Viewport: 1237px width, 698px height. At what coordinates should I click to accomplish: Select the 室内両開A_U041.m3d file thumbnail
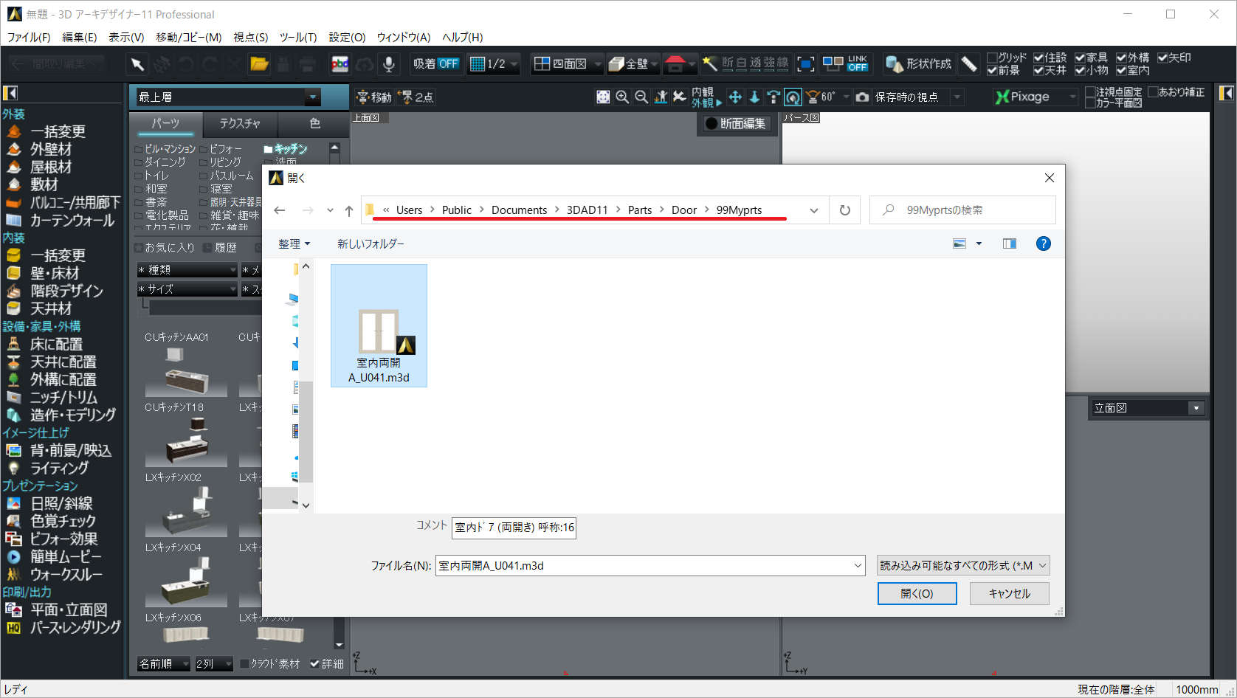click(x=379, y=326)
